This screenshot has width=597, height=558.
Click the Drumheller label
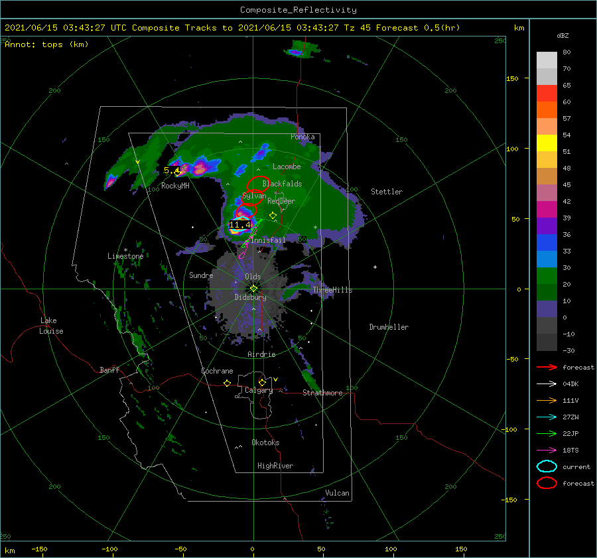point(389,327)
